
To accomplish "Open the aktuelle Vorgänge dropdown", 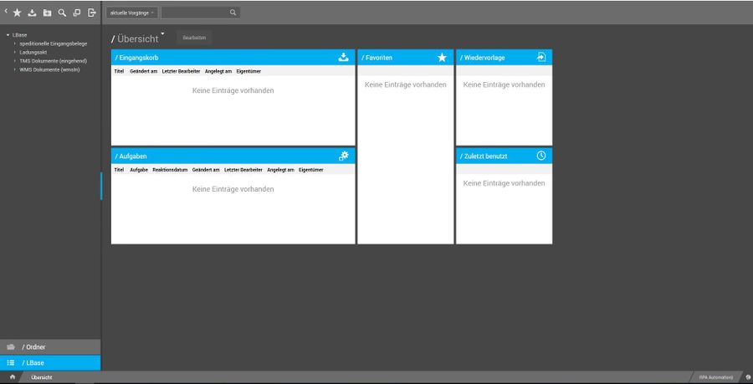I will [132, 13].
